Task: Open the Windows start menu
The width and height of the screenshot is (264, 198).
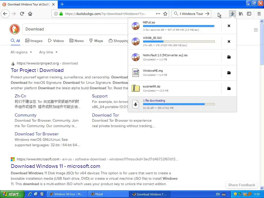Action: [x=12, y=194]
